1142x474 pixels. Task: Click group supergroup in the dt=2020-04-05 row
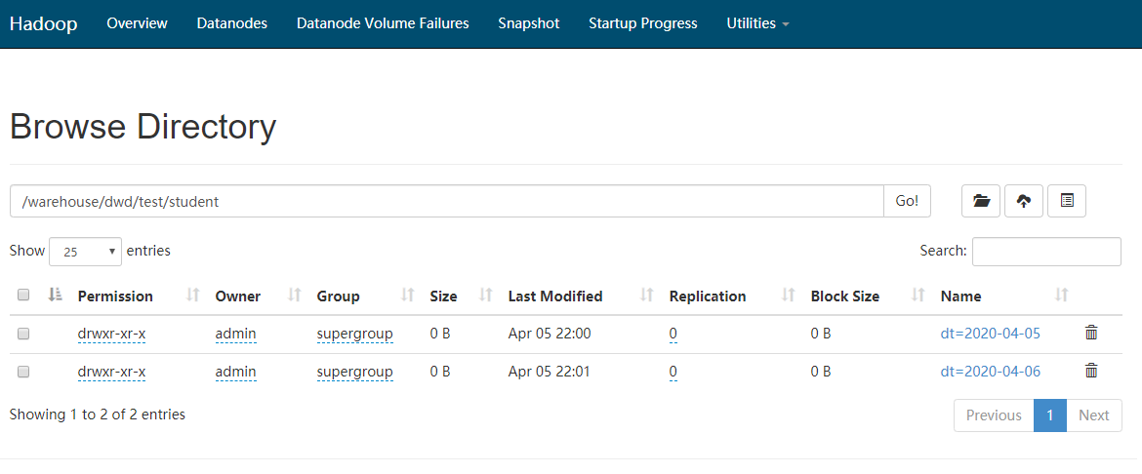pyautogui.click(x=354, y=334)
